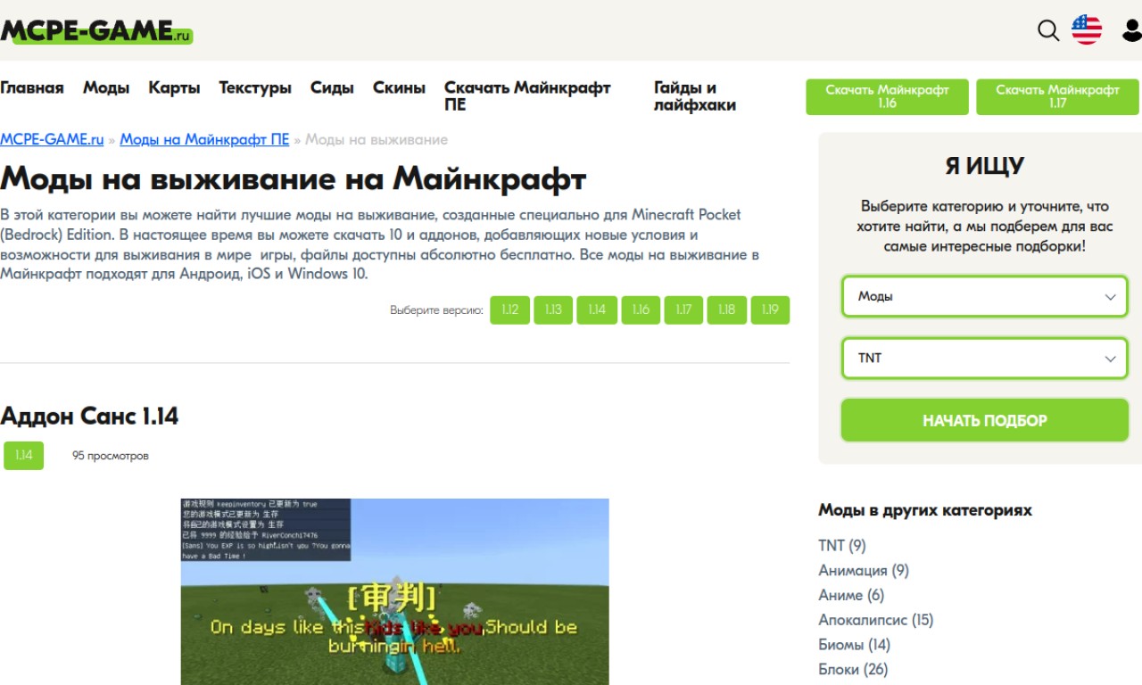Open the Главная menu item
The image size is (1142, 685).
pyautogui.click(x=32, y=87)
